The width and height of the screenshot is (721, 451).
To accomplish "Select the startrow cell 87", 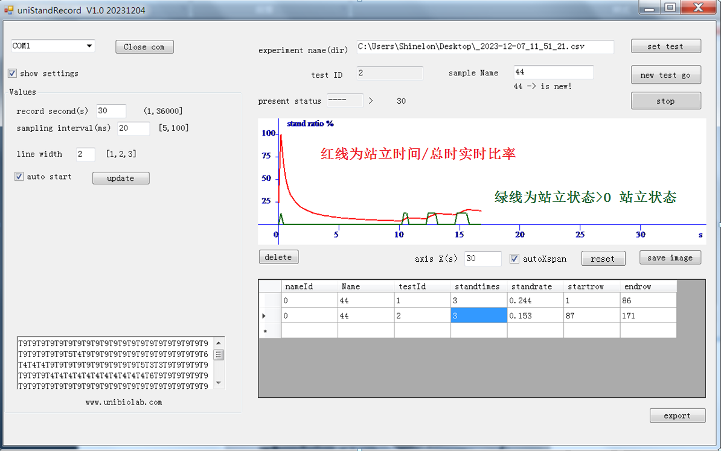I will pos(592,315).
